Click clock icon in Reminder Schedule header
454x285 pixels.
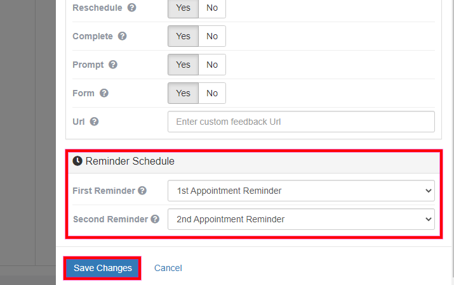coord(77,161)
